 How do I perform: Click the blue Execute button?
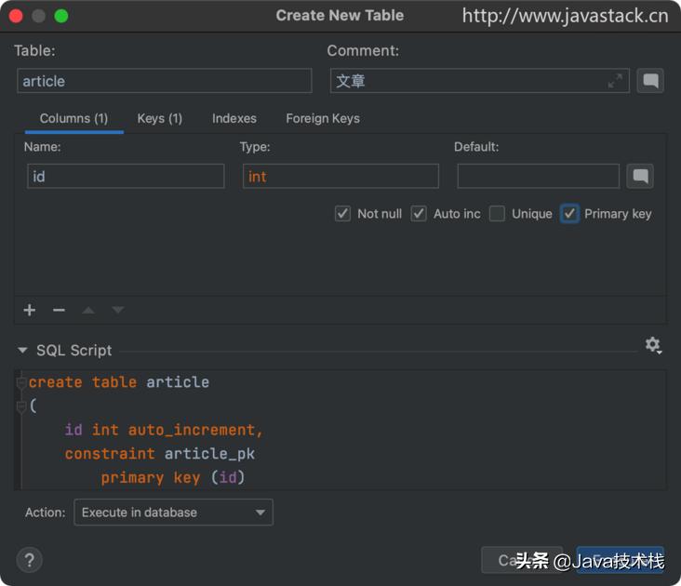click(x=621, y=560)
